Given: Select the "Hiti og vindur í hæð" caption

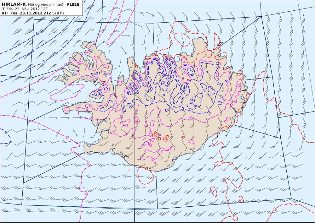Looking at the screenshot, I should point(46,4).
